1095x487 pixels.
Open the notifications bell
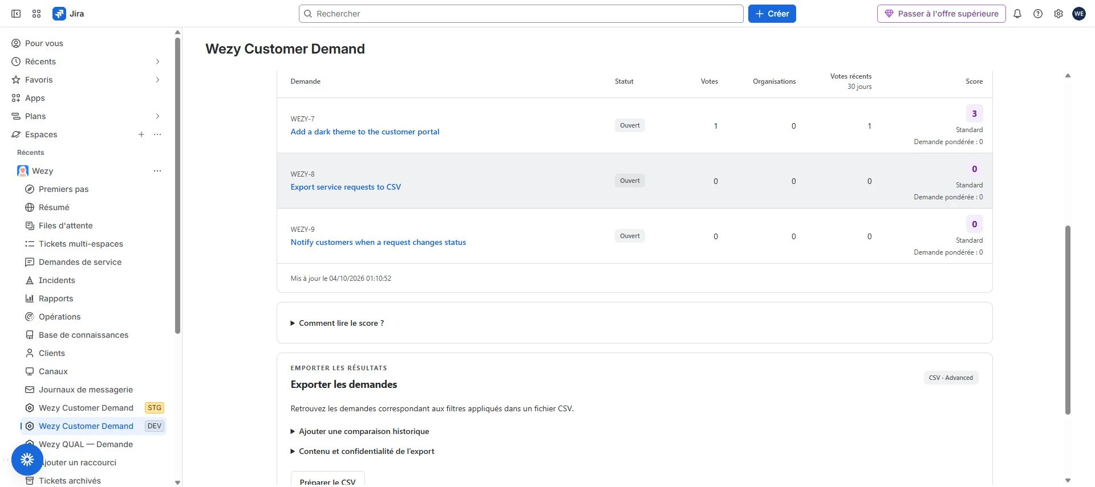[1017, 14]
